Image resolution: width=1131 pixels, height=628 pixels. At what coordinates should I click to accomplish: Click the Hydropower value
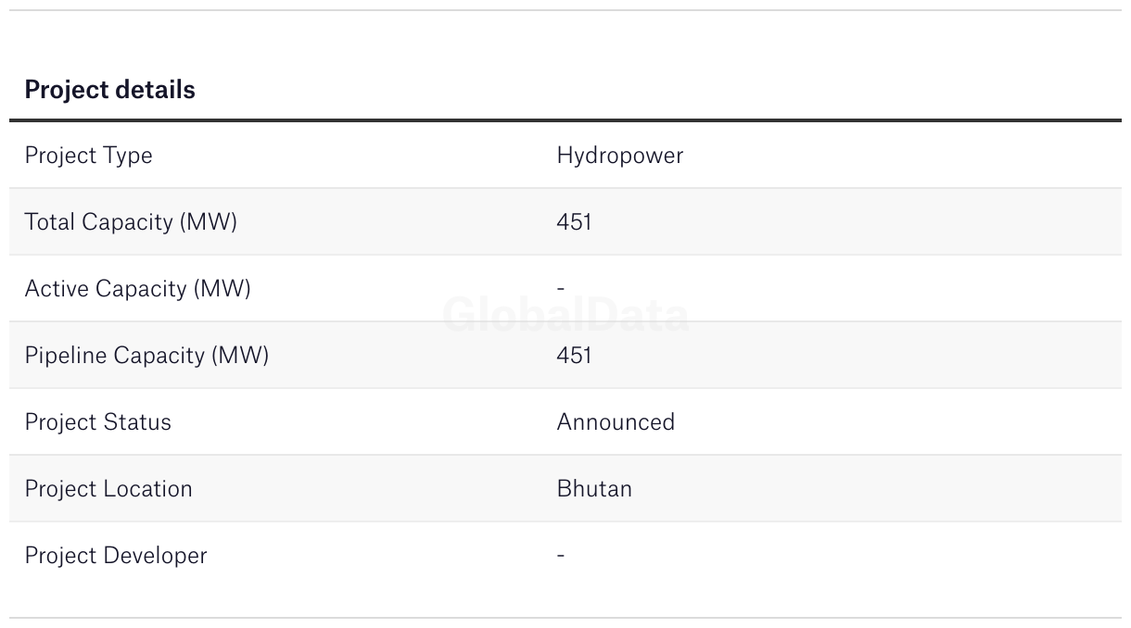(619, 156)
